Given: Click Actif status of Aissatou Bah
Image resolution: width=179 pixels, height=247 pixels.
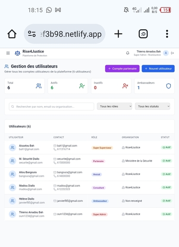Looking at the screenshot, I should pyautogui.click(x=166, y=147).
